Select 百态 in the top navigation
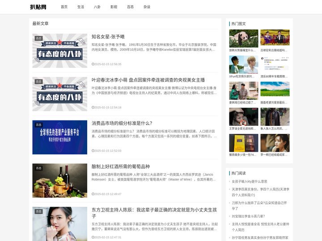Image resolution: width=322 pixels, height=241 pixels. pyautogui.click(x=131, y=7)
